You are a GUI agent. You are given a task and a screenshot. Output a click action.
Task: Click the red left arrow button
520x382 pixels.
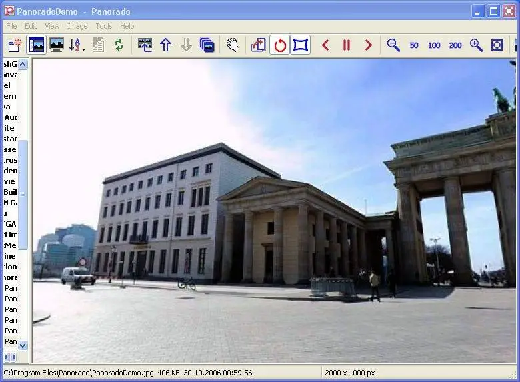[325, 45]
